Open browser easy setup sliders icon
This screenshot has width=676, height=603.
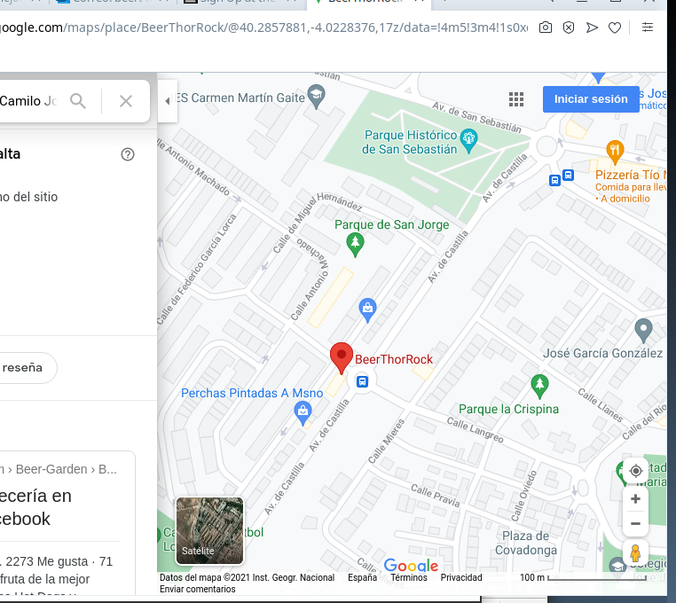647,27
